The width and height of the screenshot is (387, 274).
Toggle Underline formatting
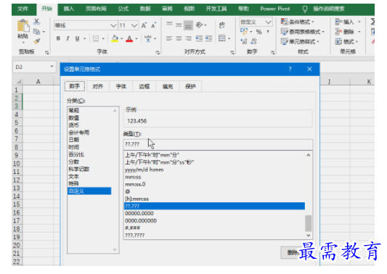tap(77, 38)
